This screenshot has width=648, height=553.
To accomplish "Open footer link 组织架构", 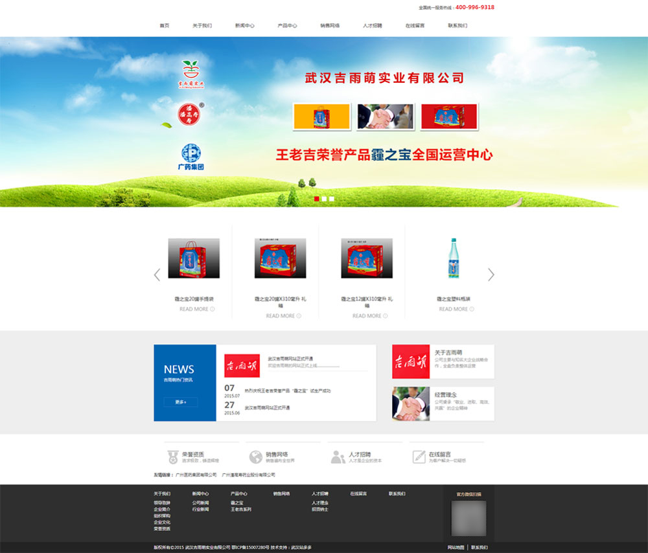I will [x=162, y=516].
